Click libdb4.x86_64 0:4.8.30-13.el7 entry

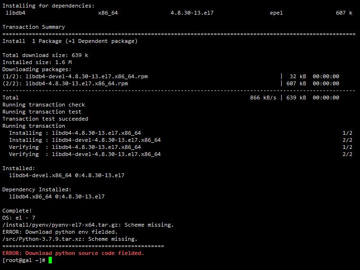click(57, 196)
